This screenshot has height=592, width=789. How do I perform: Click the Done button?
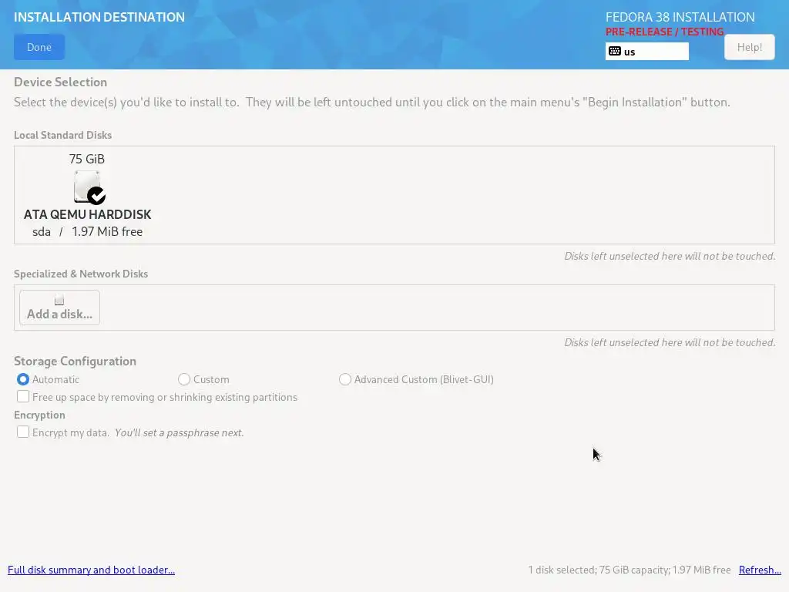[x=39, y=47]
